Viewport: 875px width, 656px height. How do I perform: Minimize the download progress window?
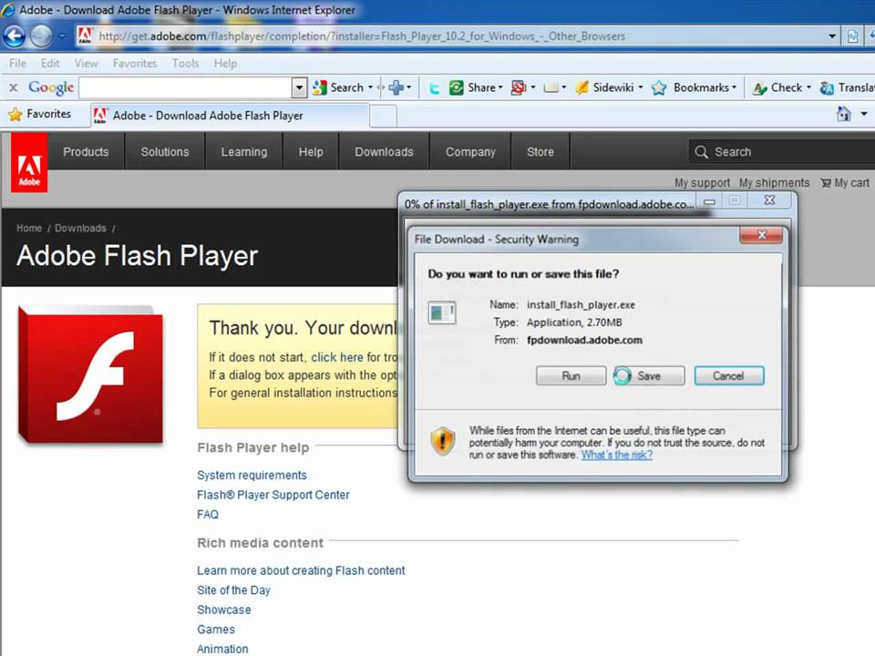click(709, 200)
